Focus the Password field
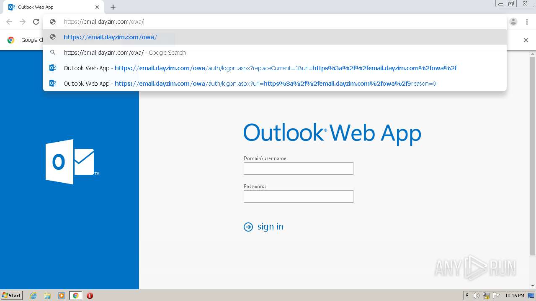The image size is (536, 301). pyautogui.click(x=299, y=196)
